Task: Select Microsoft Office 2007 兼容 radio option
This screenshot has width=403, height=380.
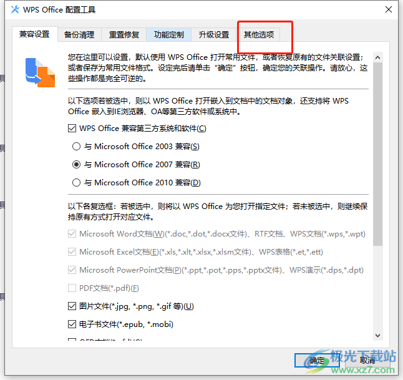Action: click(x=76, y=164)
